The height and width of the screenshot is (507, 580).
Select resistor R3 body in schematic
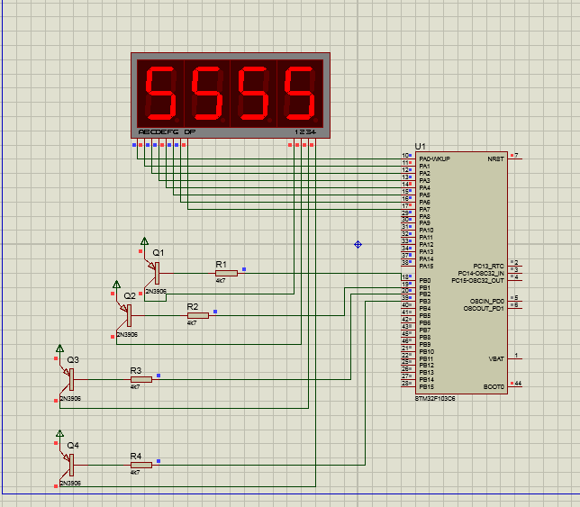point(141,379)
